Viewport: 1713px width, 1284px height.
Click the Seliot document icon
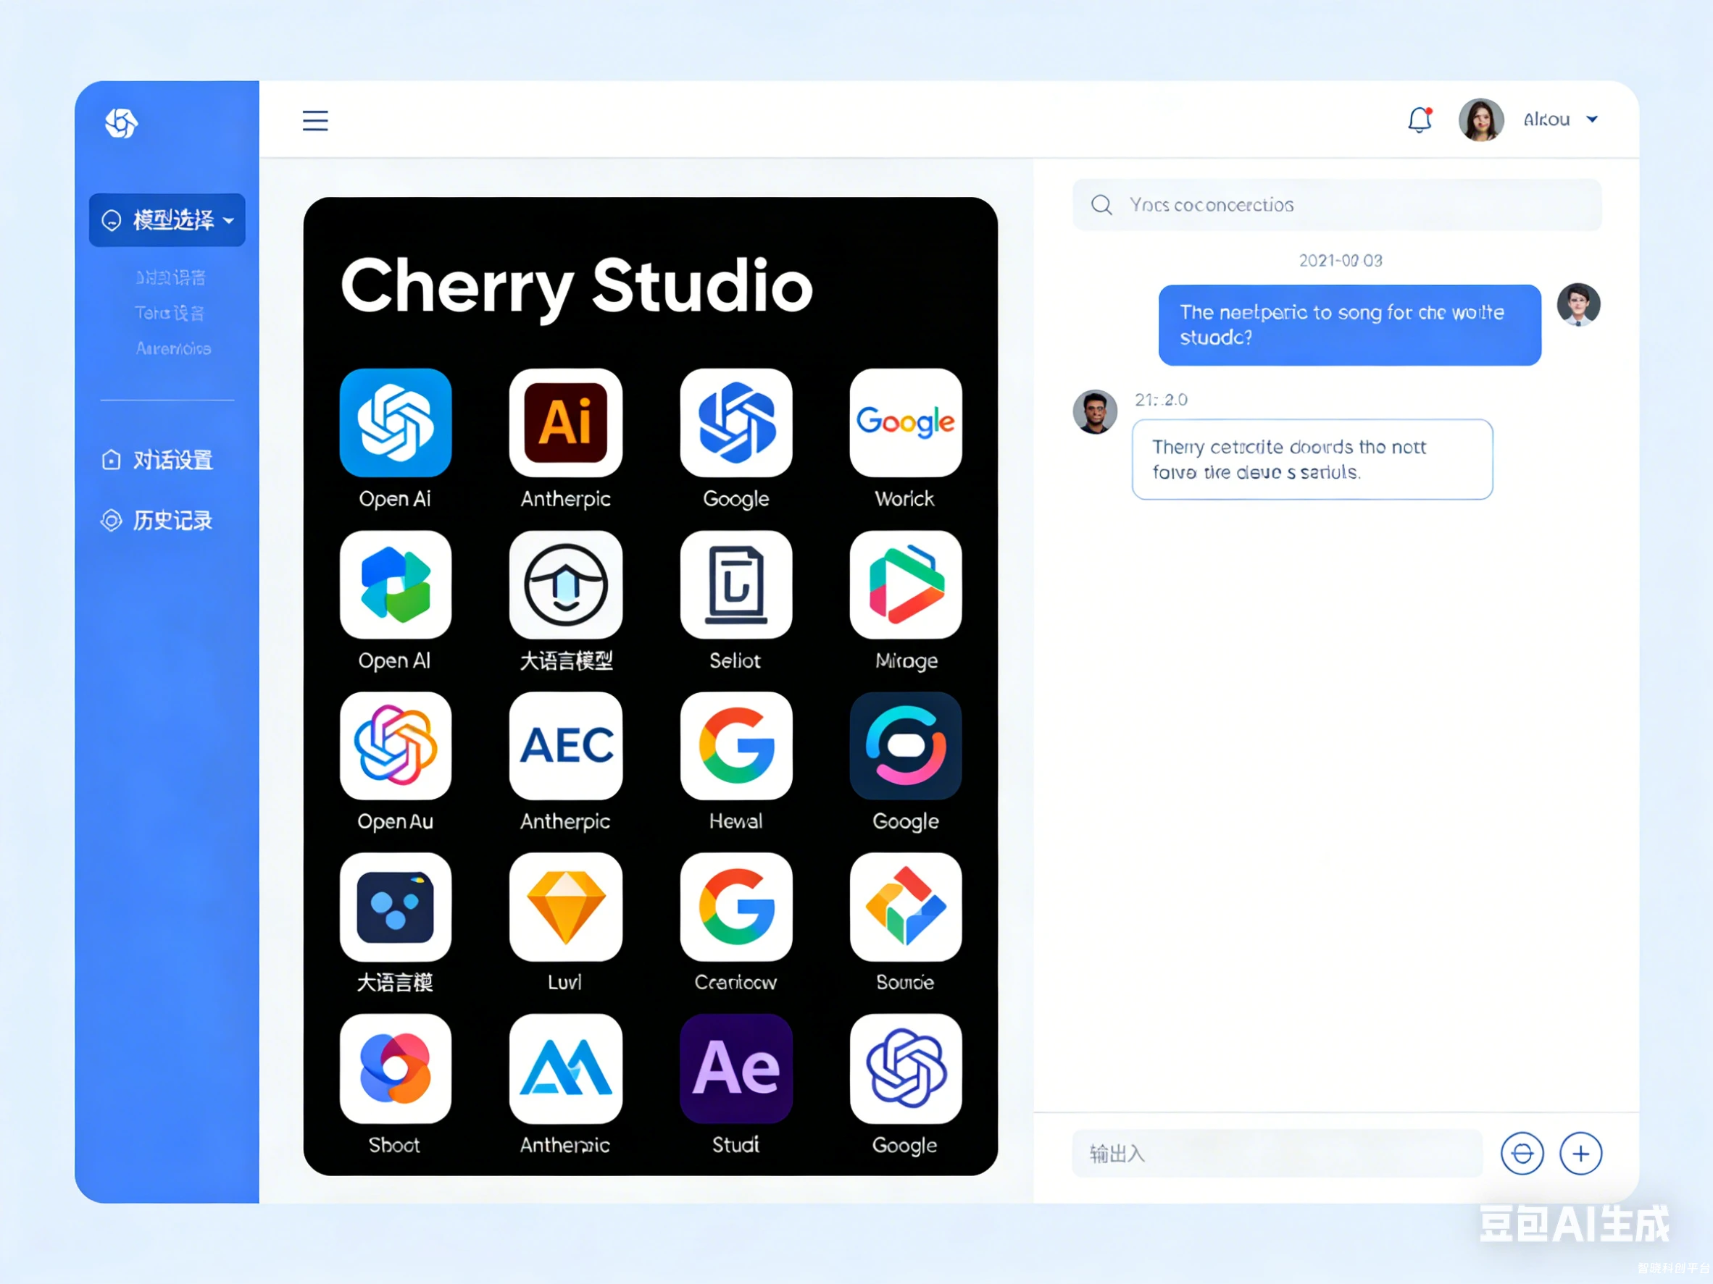735,586
